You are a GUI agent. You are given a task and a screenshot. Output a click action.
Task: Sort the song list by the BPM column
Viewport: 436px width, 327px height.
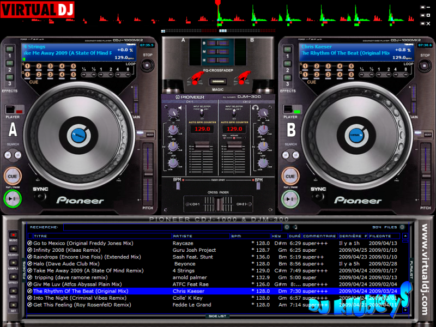(x=250, y=236)
